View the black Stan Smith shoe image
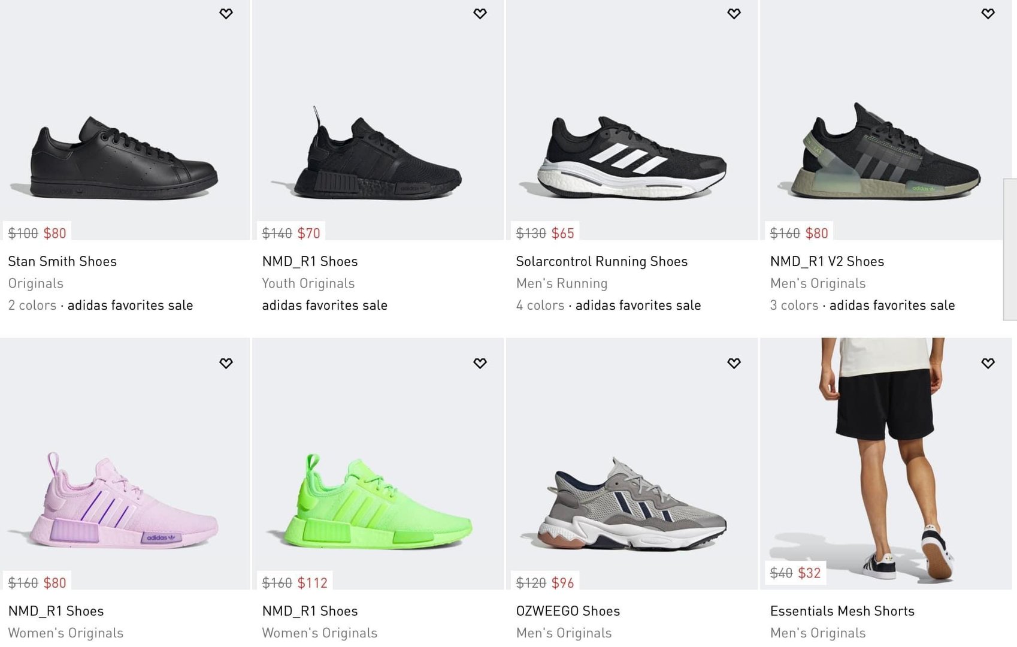Viewport: 1017px width, 647px height. (x=124, y=159)
